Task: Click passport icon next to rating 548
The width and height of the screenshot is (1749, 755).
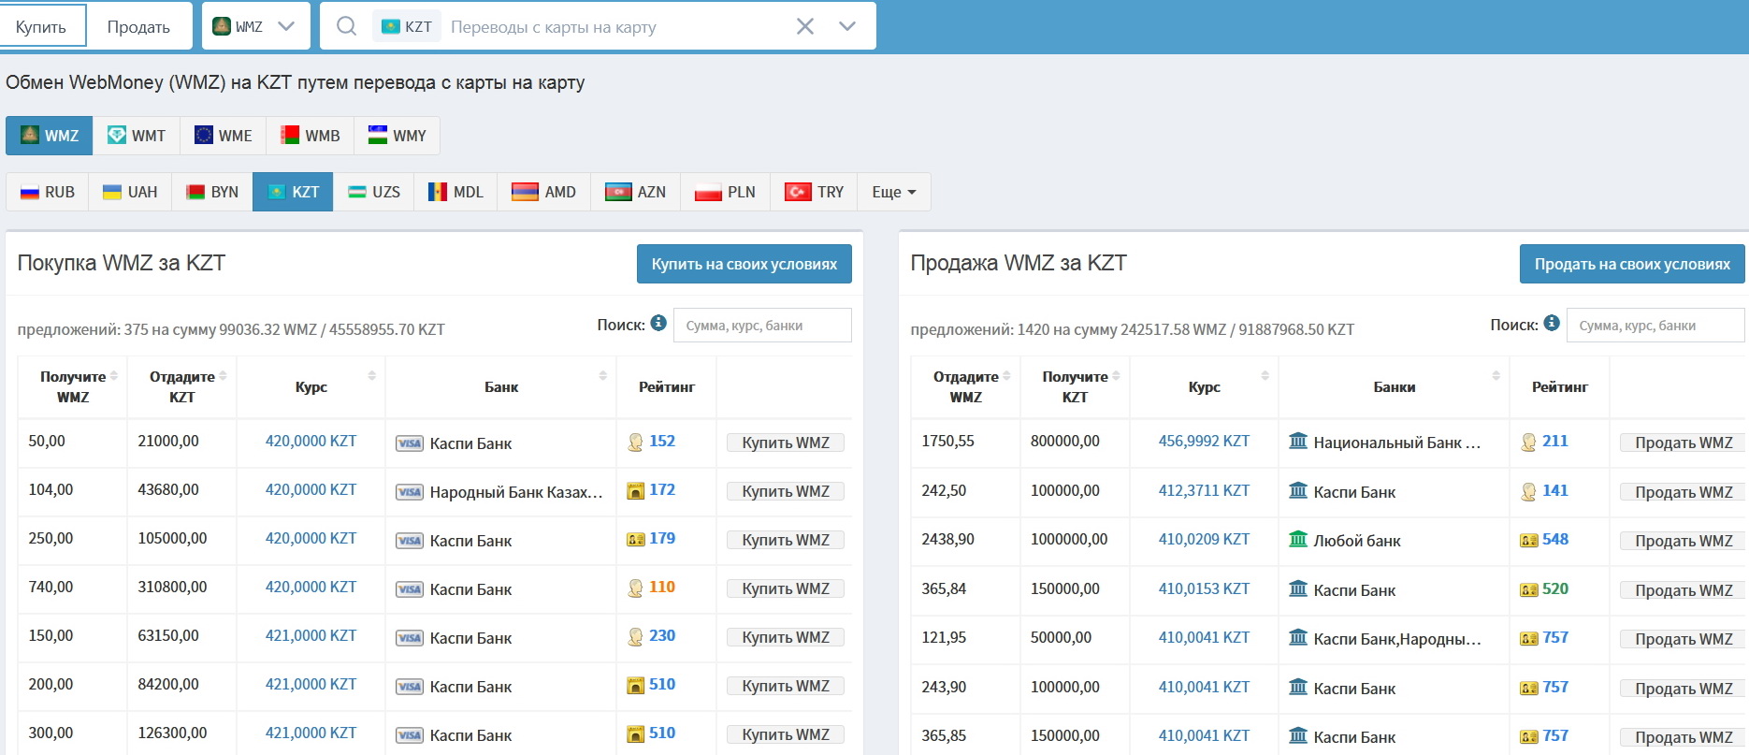Action: (x=1529, y=540)
